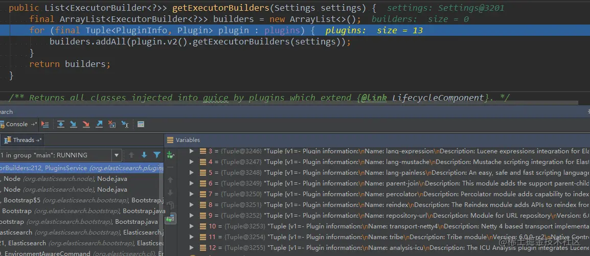The image size is (590, 256).
Task: Select the Bootstrap$5 stack frame
Action: click(x=82, y=200)
